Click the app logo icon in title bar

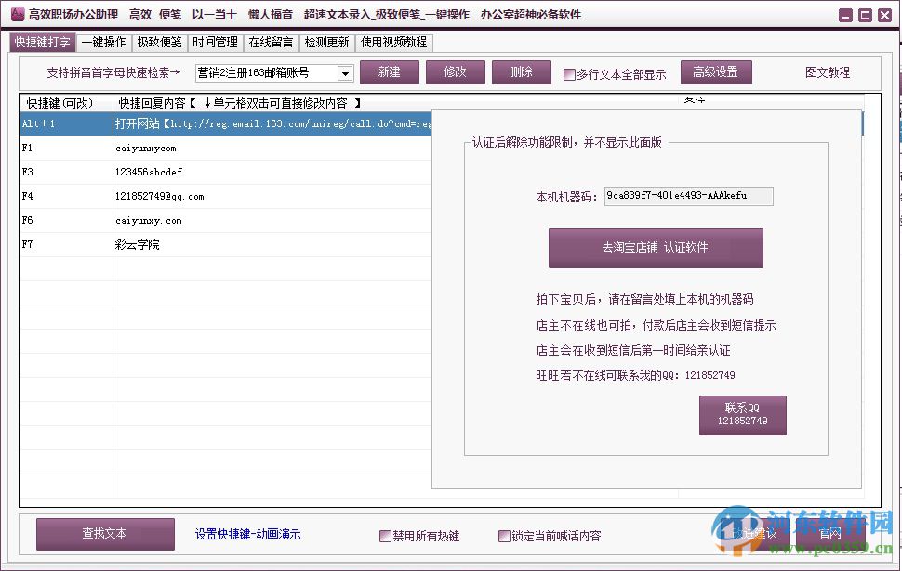tap(18, 14)
